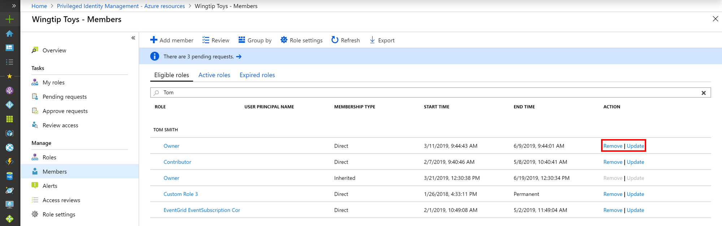Click the Azure home icon in sidebar
Image resolution: width=722 pixels, height=226 pixels.
point(10,34)
